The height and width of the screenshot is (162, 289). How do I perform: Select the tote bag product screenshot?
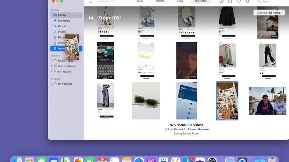point(105,22)
